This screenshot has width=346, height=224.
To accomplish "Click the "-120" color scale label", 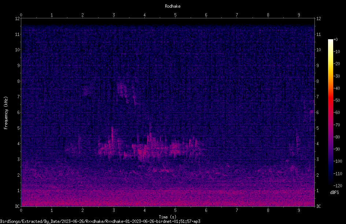I will click(338, 186).
